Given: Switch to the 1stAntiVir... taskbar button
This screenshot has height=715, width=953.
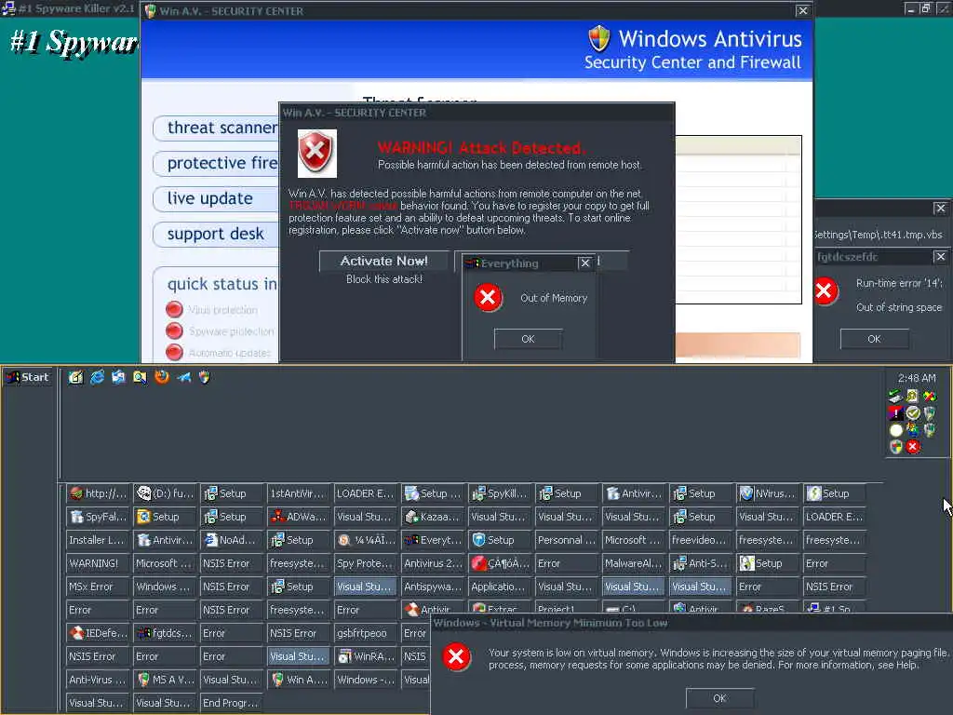Looking at the screenshot, I should pyautogui.click(x=299, y=493).
